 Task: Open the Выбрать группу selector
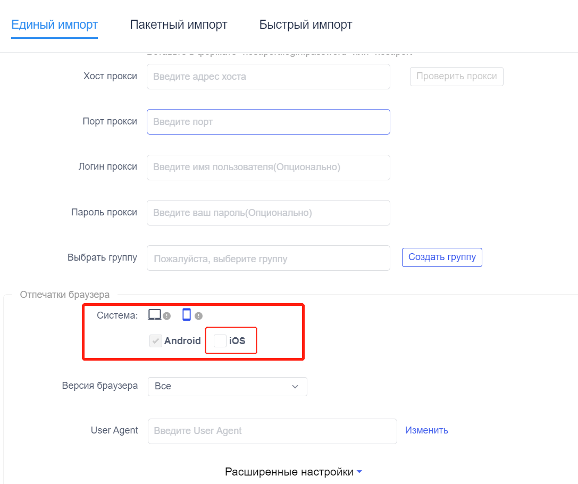pyautogui.click(x=268, y=258)
